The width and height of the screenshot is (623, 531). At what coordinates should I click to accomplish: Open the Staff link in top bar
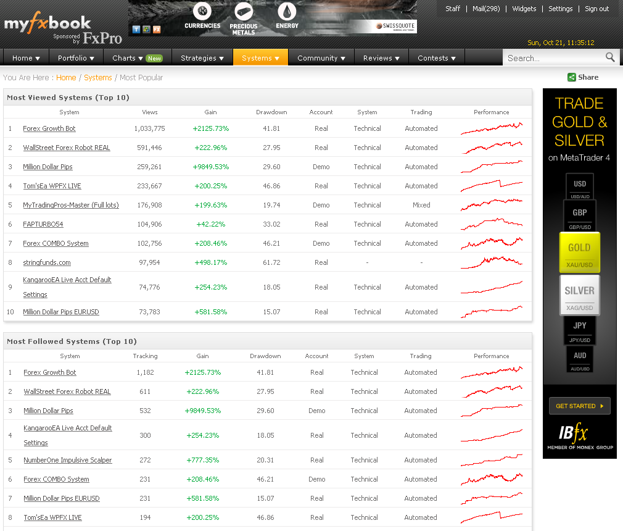click(x=453, y=9)
